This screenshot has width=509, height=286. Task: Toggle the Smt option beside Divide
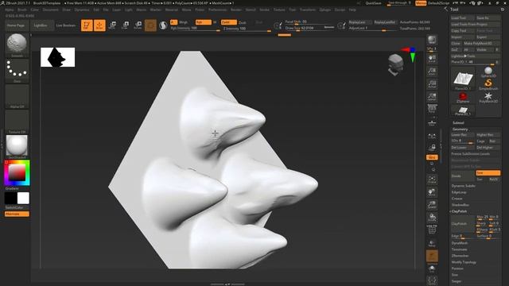(488, 173)
